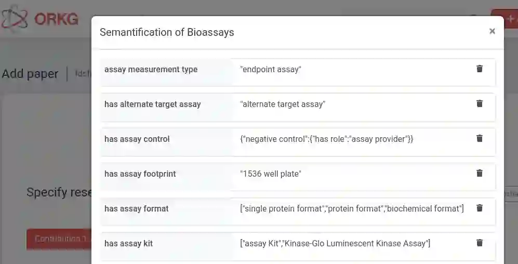518x264 pixels.
Task: Click the "has assay control" property label
Action: tap(137, 139)
